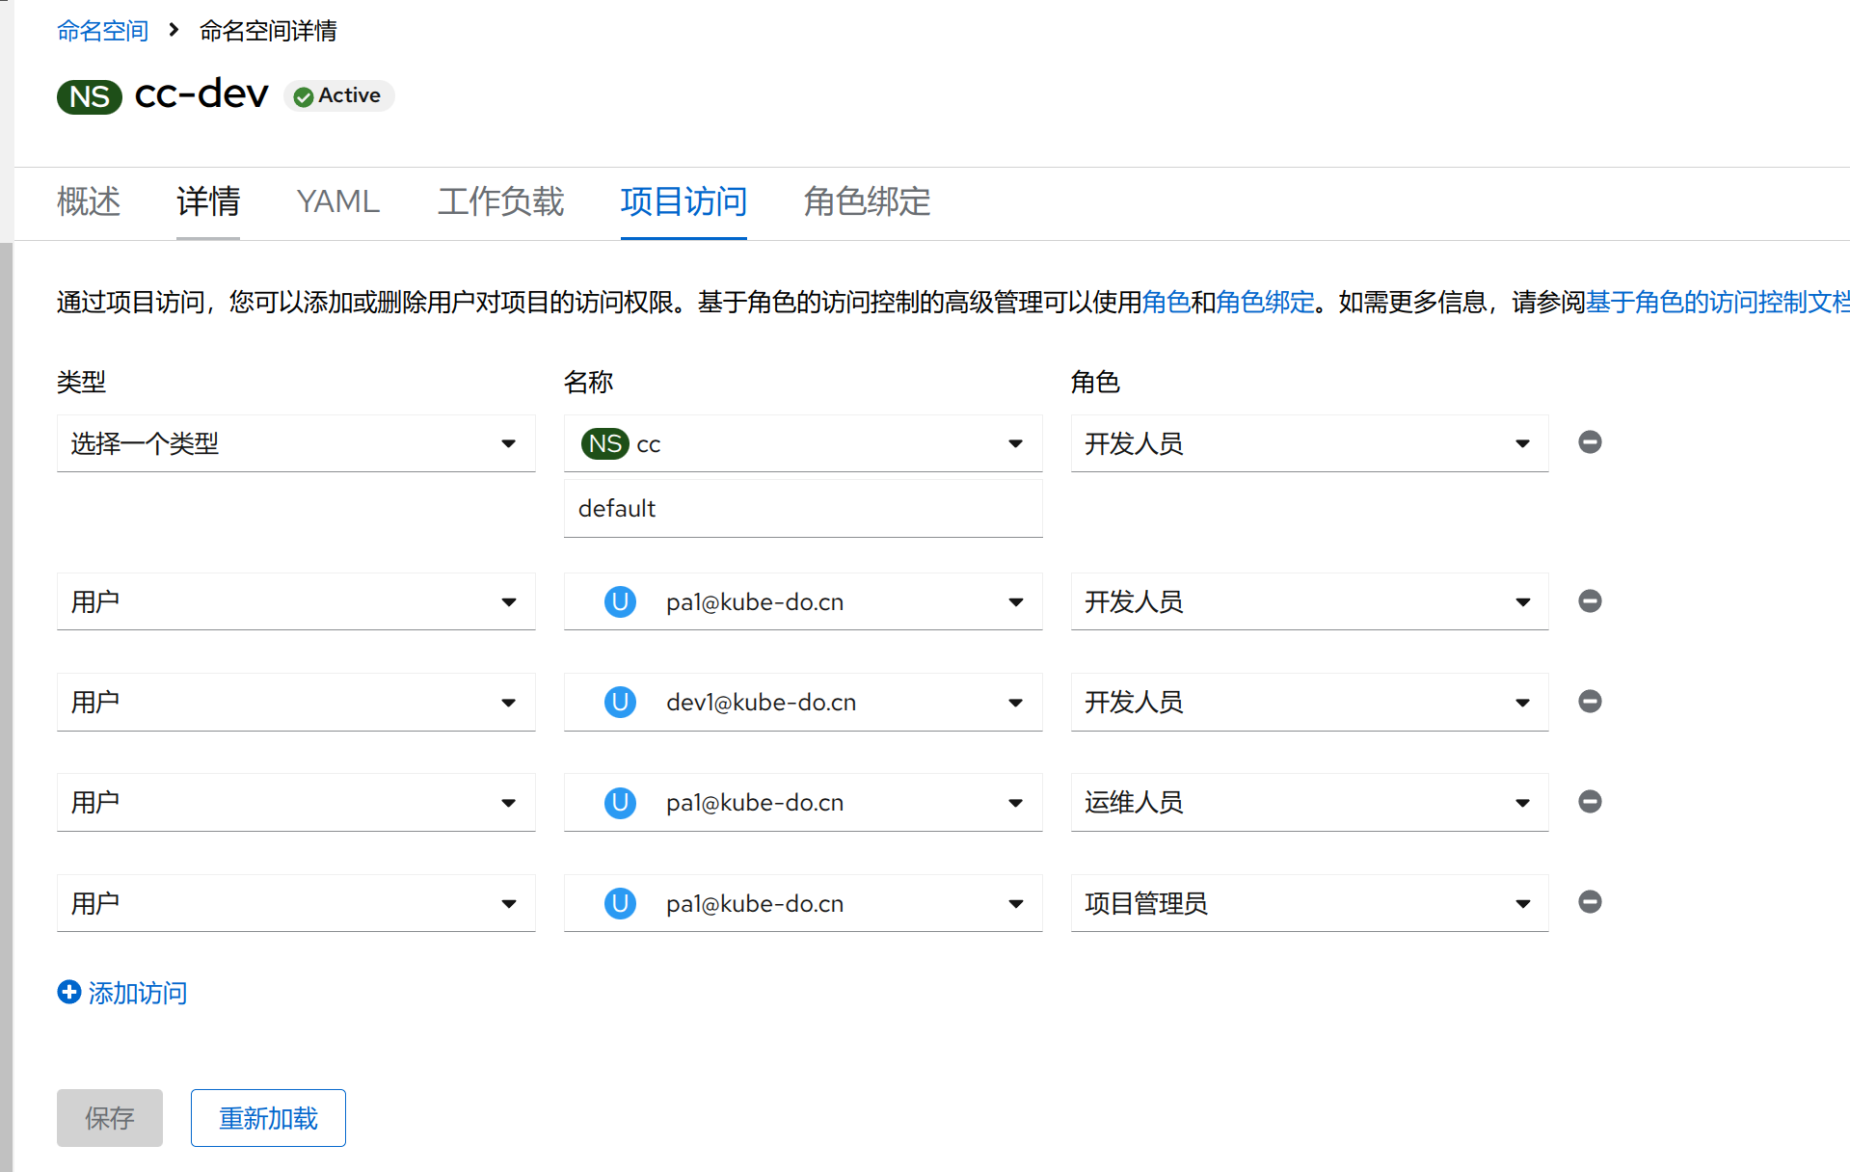Open the 角色绑定 tab
The width and height of the screenshot is (1850, 1172).
click(867, 201)
